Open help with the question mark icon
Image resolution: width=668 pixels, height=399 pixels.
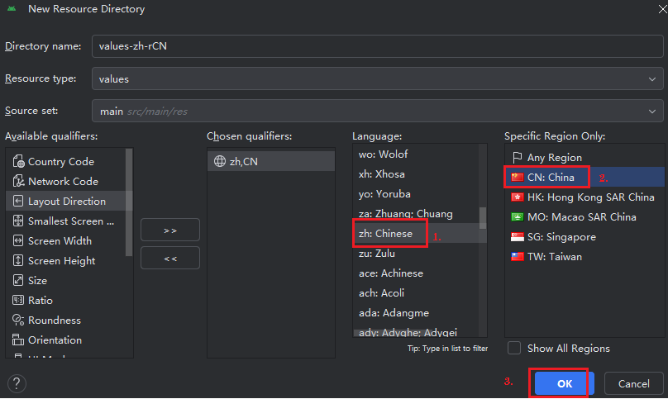(17, 383)
